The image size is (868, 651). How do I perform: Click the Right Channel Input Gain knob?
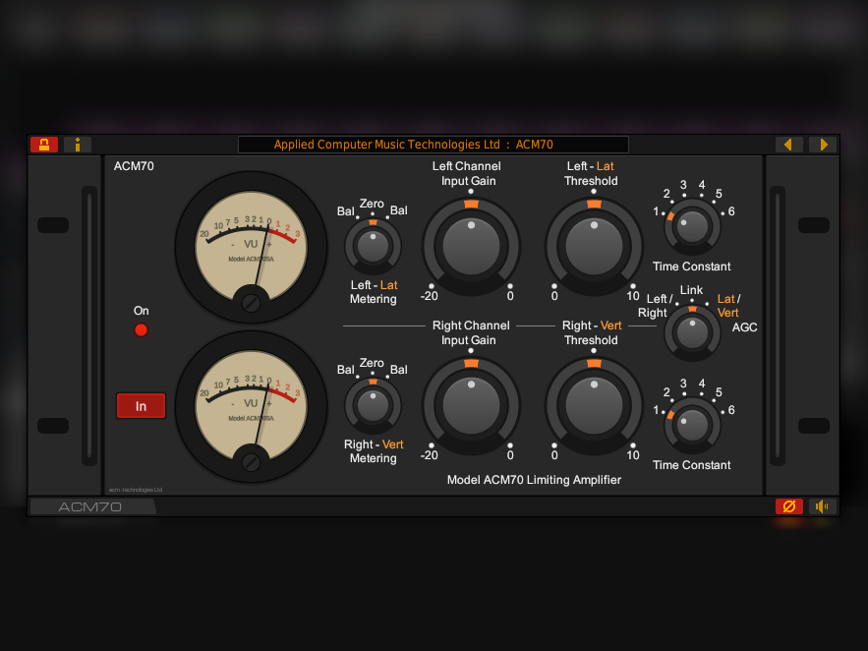click(471, 404)
